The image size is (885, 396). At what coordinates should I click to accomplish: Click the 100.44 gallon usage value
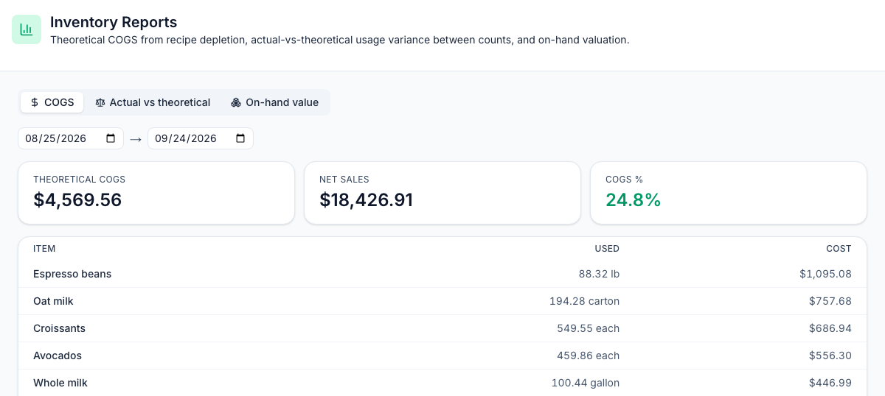586,383
